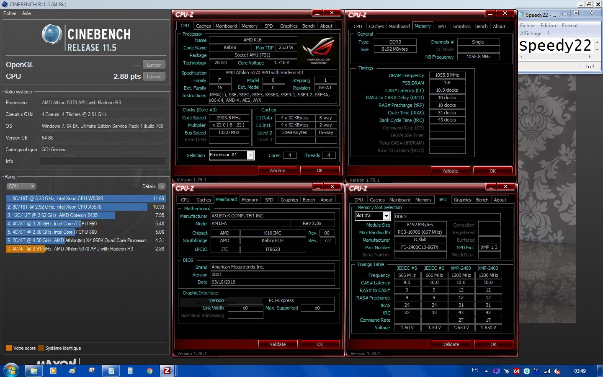Open Paint from the taskbar
Viewport: 603px width, 377px height.
coord(72,371)
